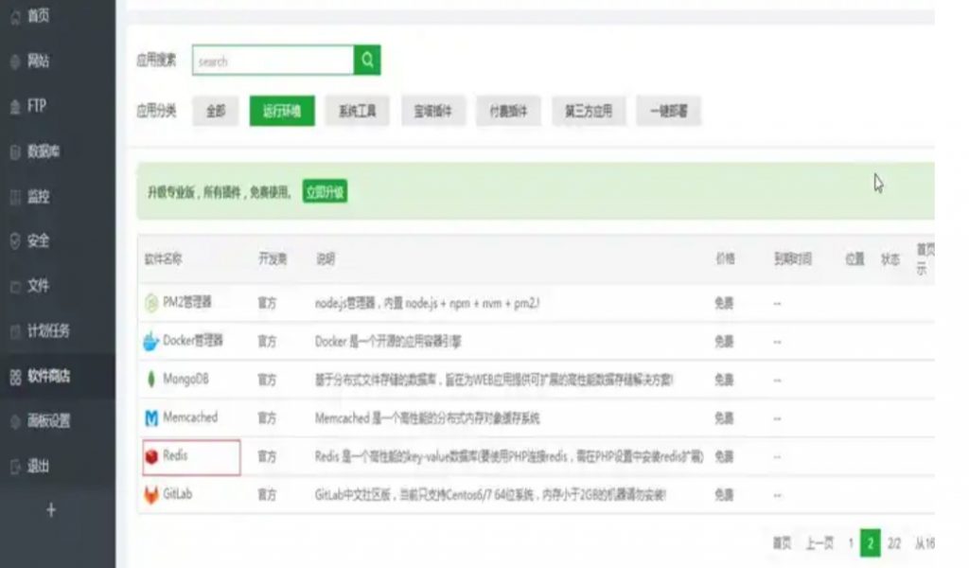The width and height of the screenshot is (969, 568).
Task: Select the 付费插件 category tab
Action: pos(508,112)
